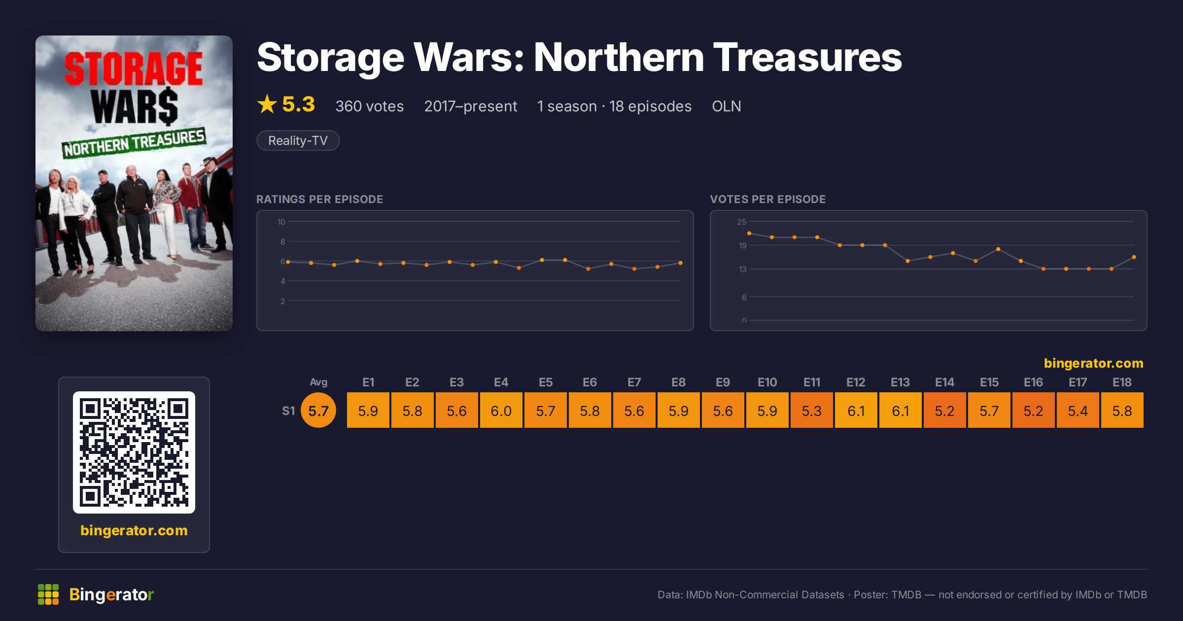The height and width of the screenshot is (621, 1183).
Task: Click the S1 average 5.7 circle
Action: [x=318, y=410]
